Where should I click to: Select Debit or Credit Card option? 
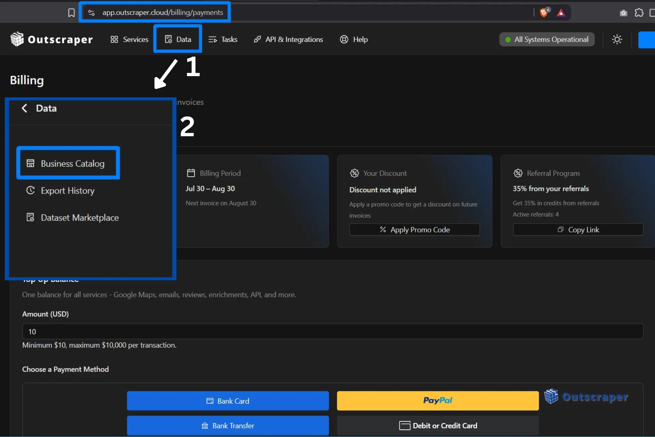point(438,425)
